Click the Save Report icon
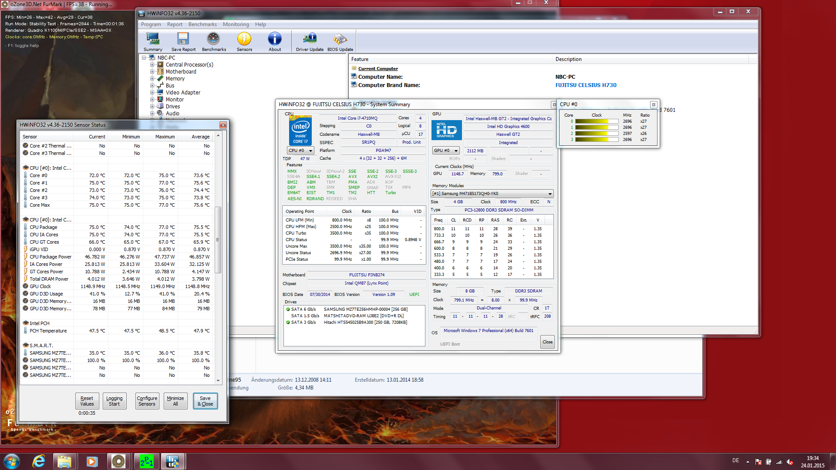The width and height of the screenshot is (836, 470). [x=183, y=41]
